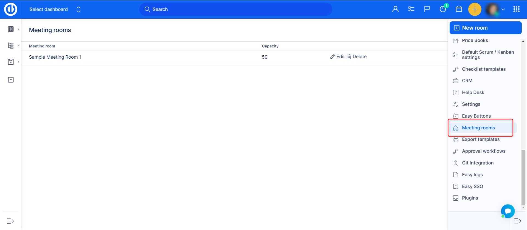
Task: Expand the left sidebar menu
Action: coord(10,221)
